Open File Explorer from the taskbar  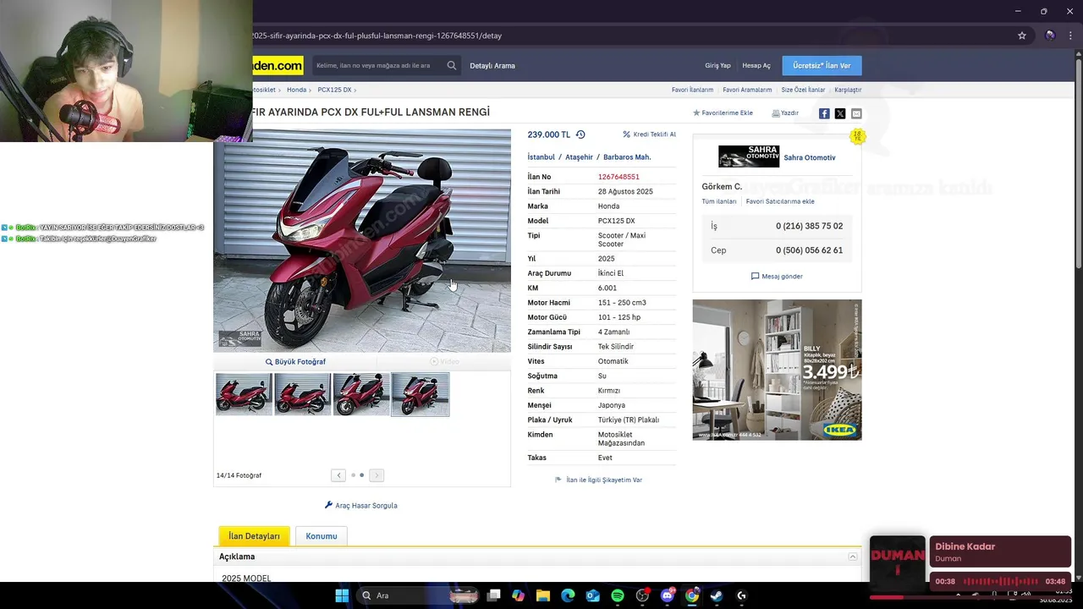tap(543, 595)
